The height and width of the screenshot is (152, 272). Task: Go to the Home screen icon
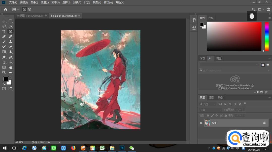pyautogui.click(x=6, y=9)
